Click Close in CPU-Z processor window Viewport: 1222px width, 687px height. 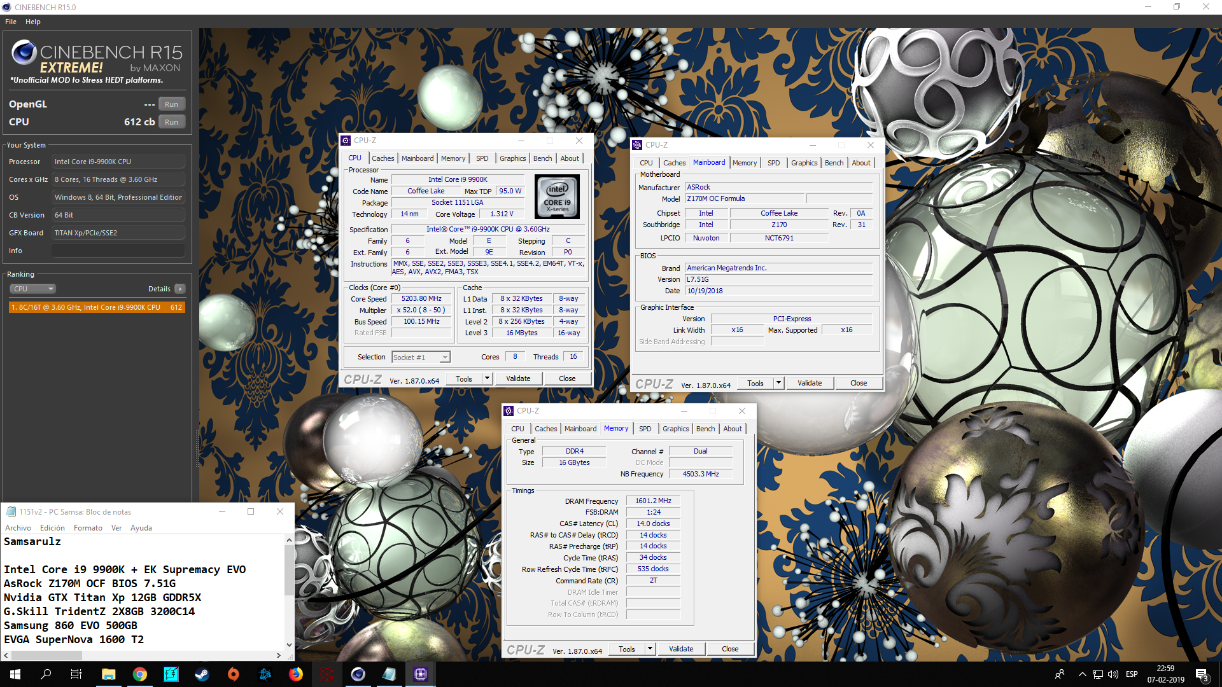pyautogui.click(x=567, y=378)
